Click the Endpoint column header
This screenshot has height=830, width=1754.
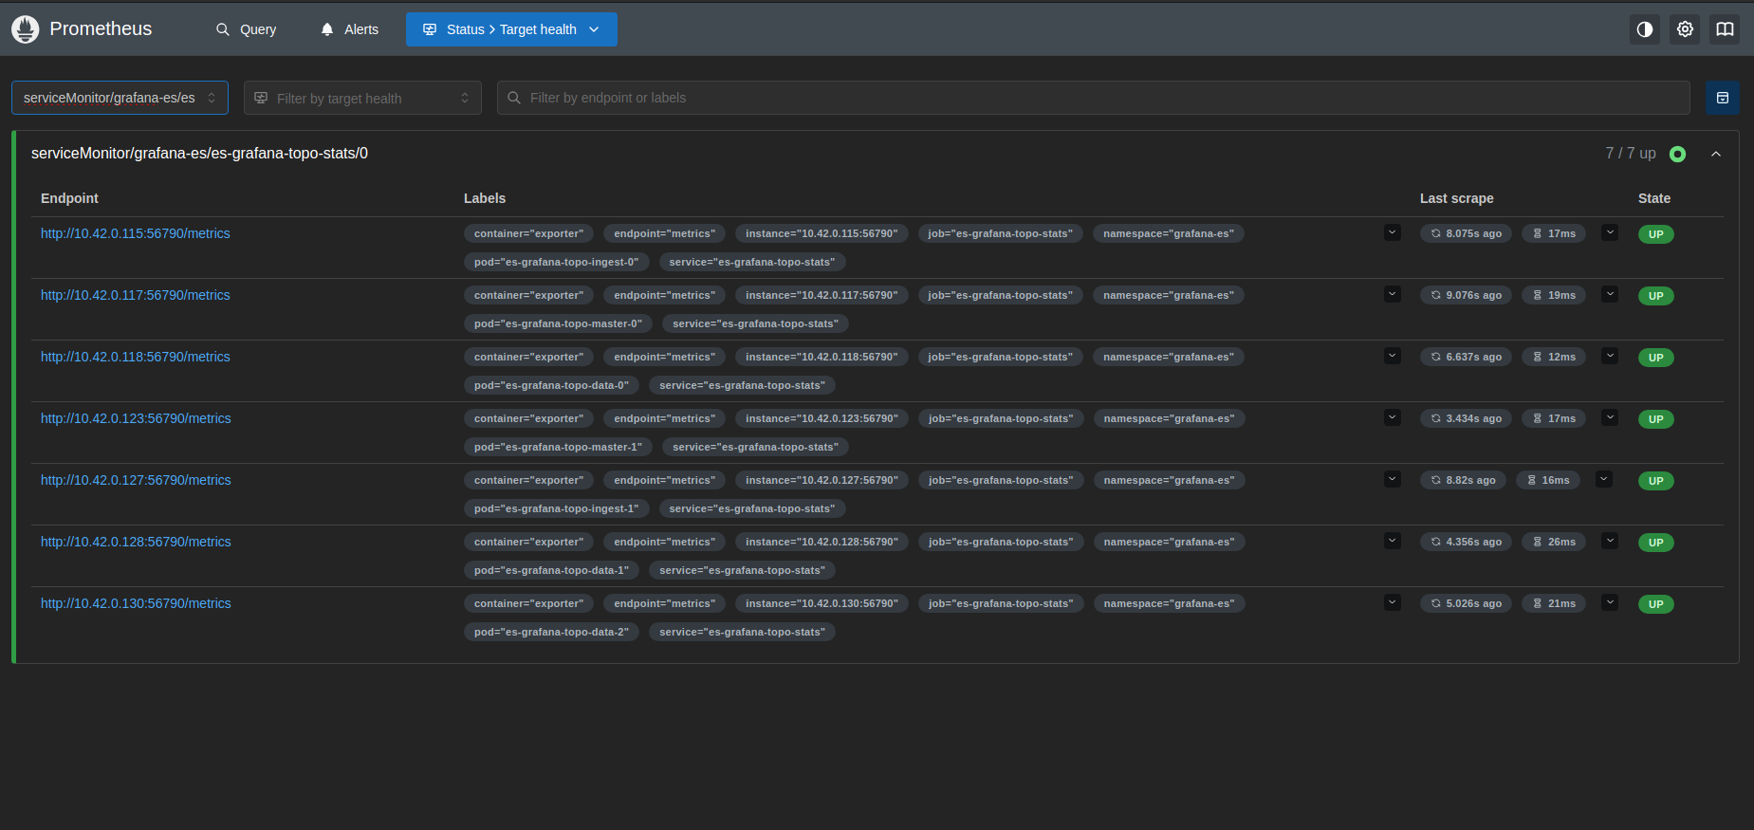pos(69,198)
